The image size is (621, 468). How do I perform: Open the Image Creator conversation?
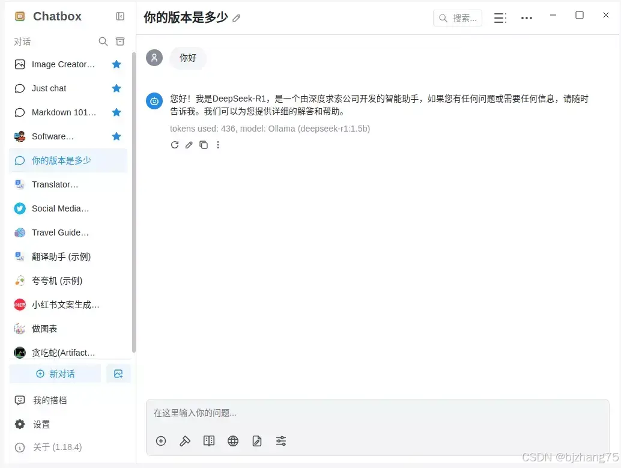(x=68, y=64)
